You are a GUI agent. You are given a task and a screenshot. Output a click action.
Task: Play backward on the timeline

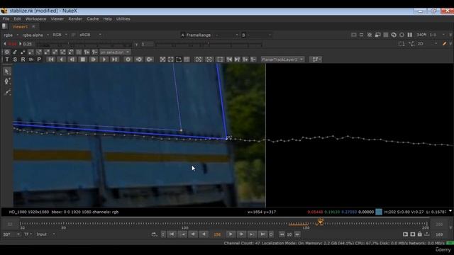tap(204, 234)
